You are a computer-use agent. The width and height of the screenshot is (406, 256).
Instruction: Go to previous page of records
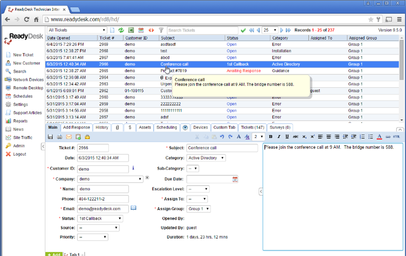[258, 30]
